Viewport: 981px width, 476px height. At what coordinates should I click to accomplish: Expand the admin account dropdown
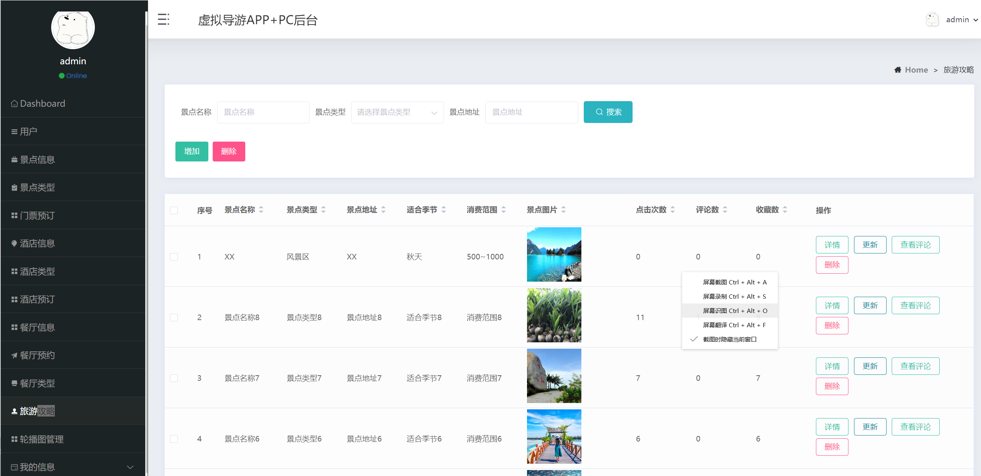point(961,19)
